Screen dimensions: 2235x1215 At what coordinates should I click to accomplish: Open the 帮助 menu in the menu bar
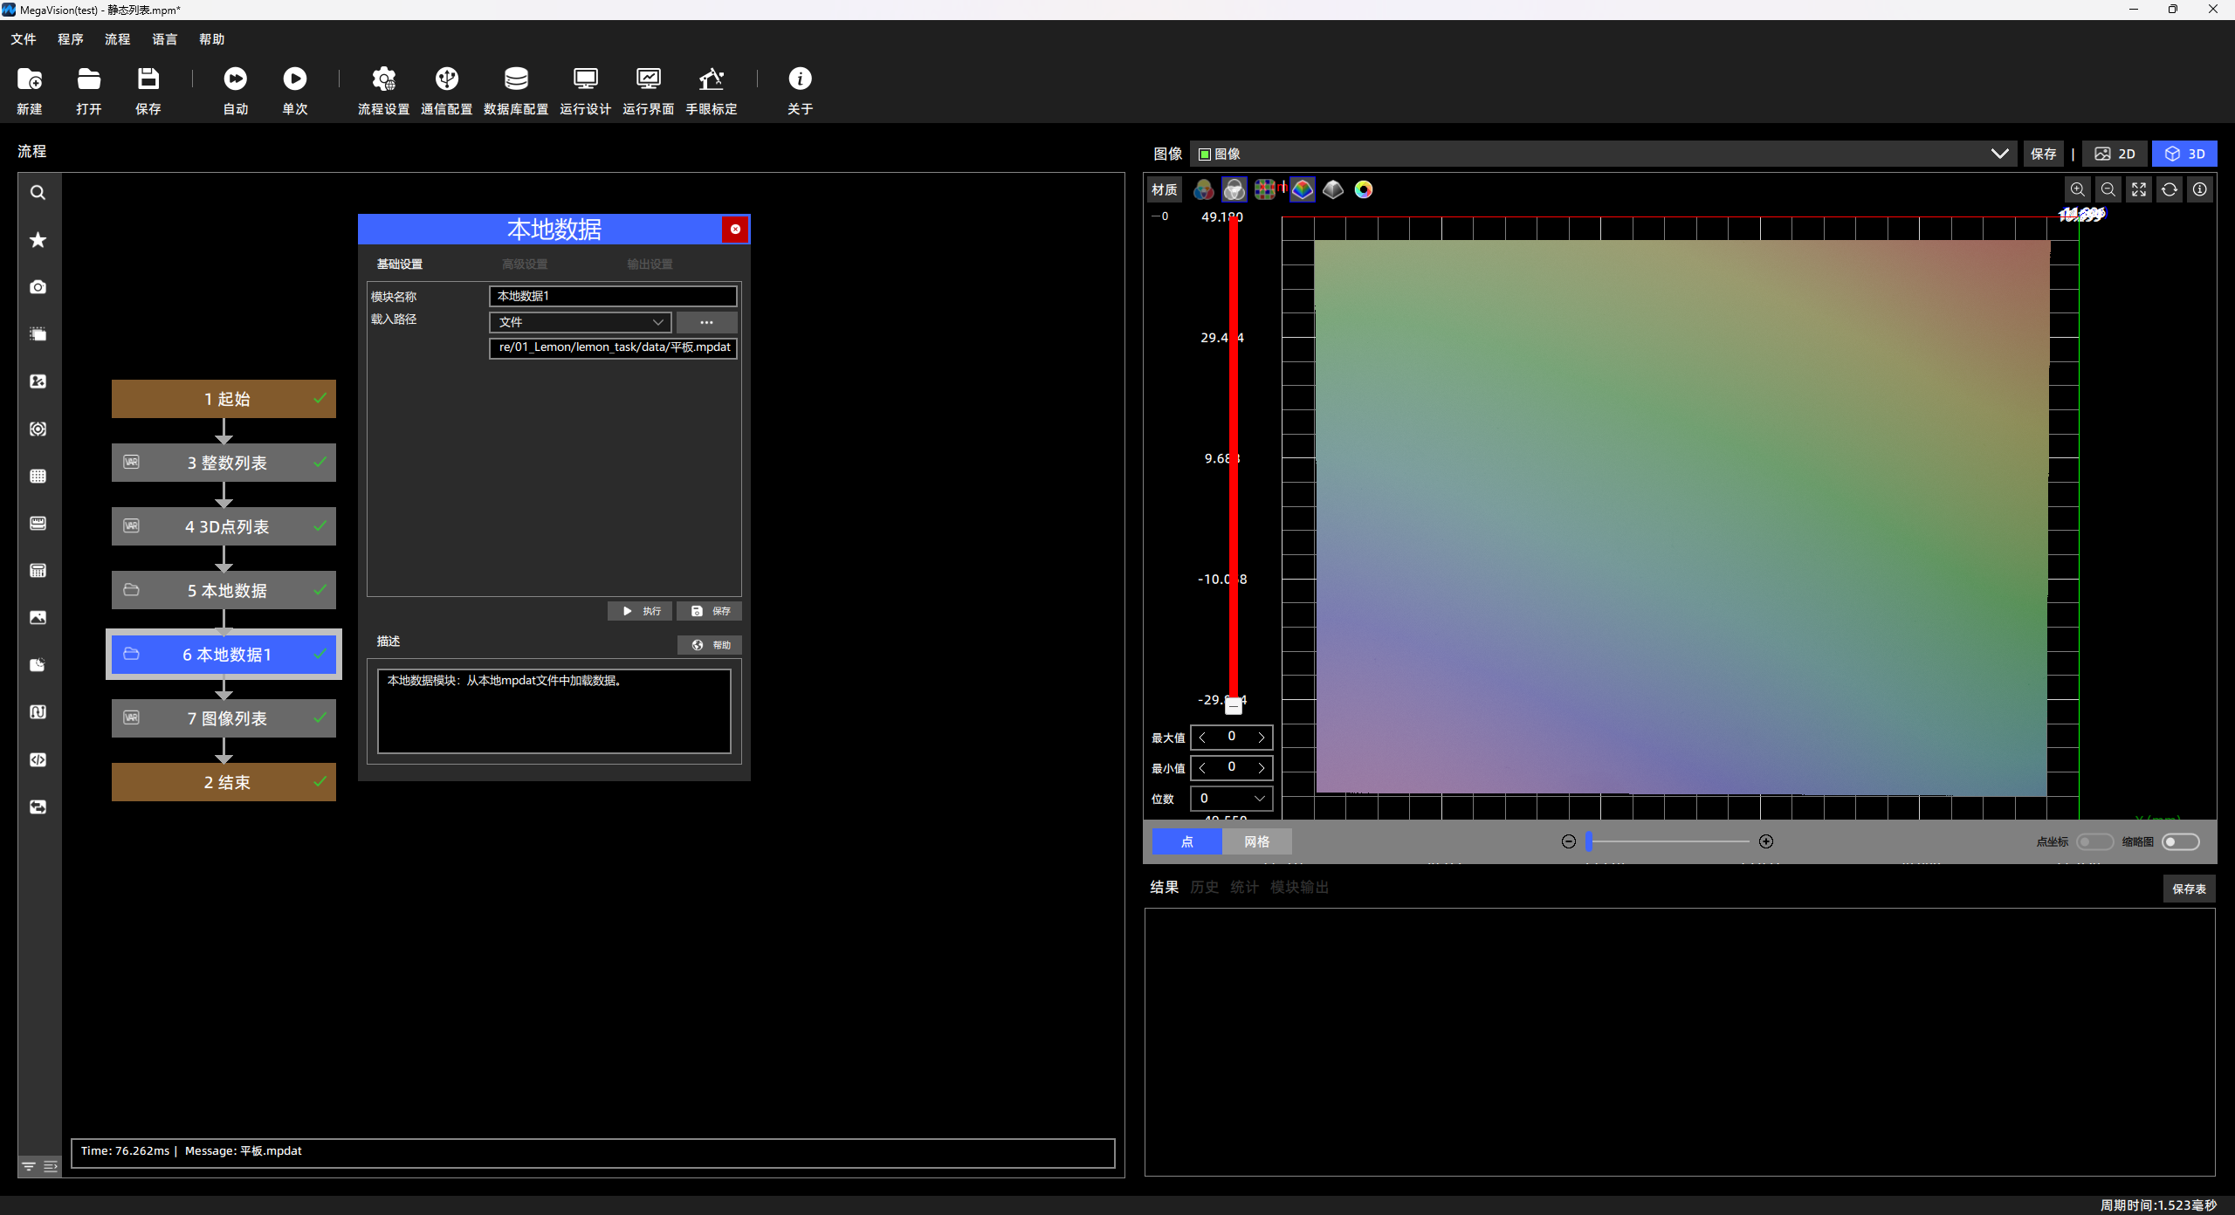[x=212, y=39]
